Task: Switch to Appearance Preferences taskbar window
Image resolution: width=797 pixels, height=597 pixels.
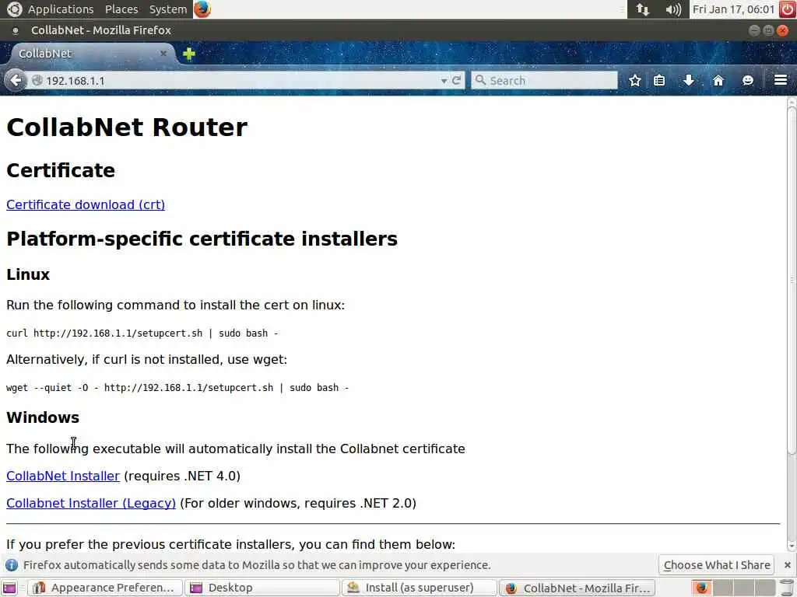Action: point(104,588)
